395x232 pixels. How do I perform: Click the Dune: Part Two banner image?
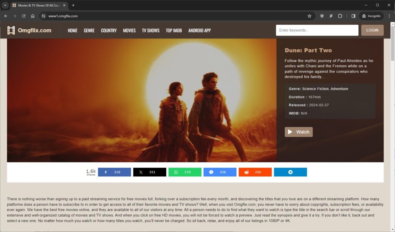click(x=142, y=100)
